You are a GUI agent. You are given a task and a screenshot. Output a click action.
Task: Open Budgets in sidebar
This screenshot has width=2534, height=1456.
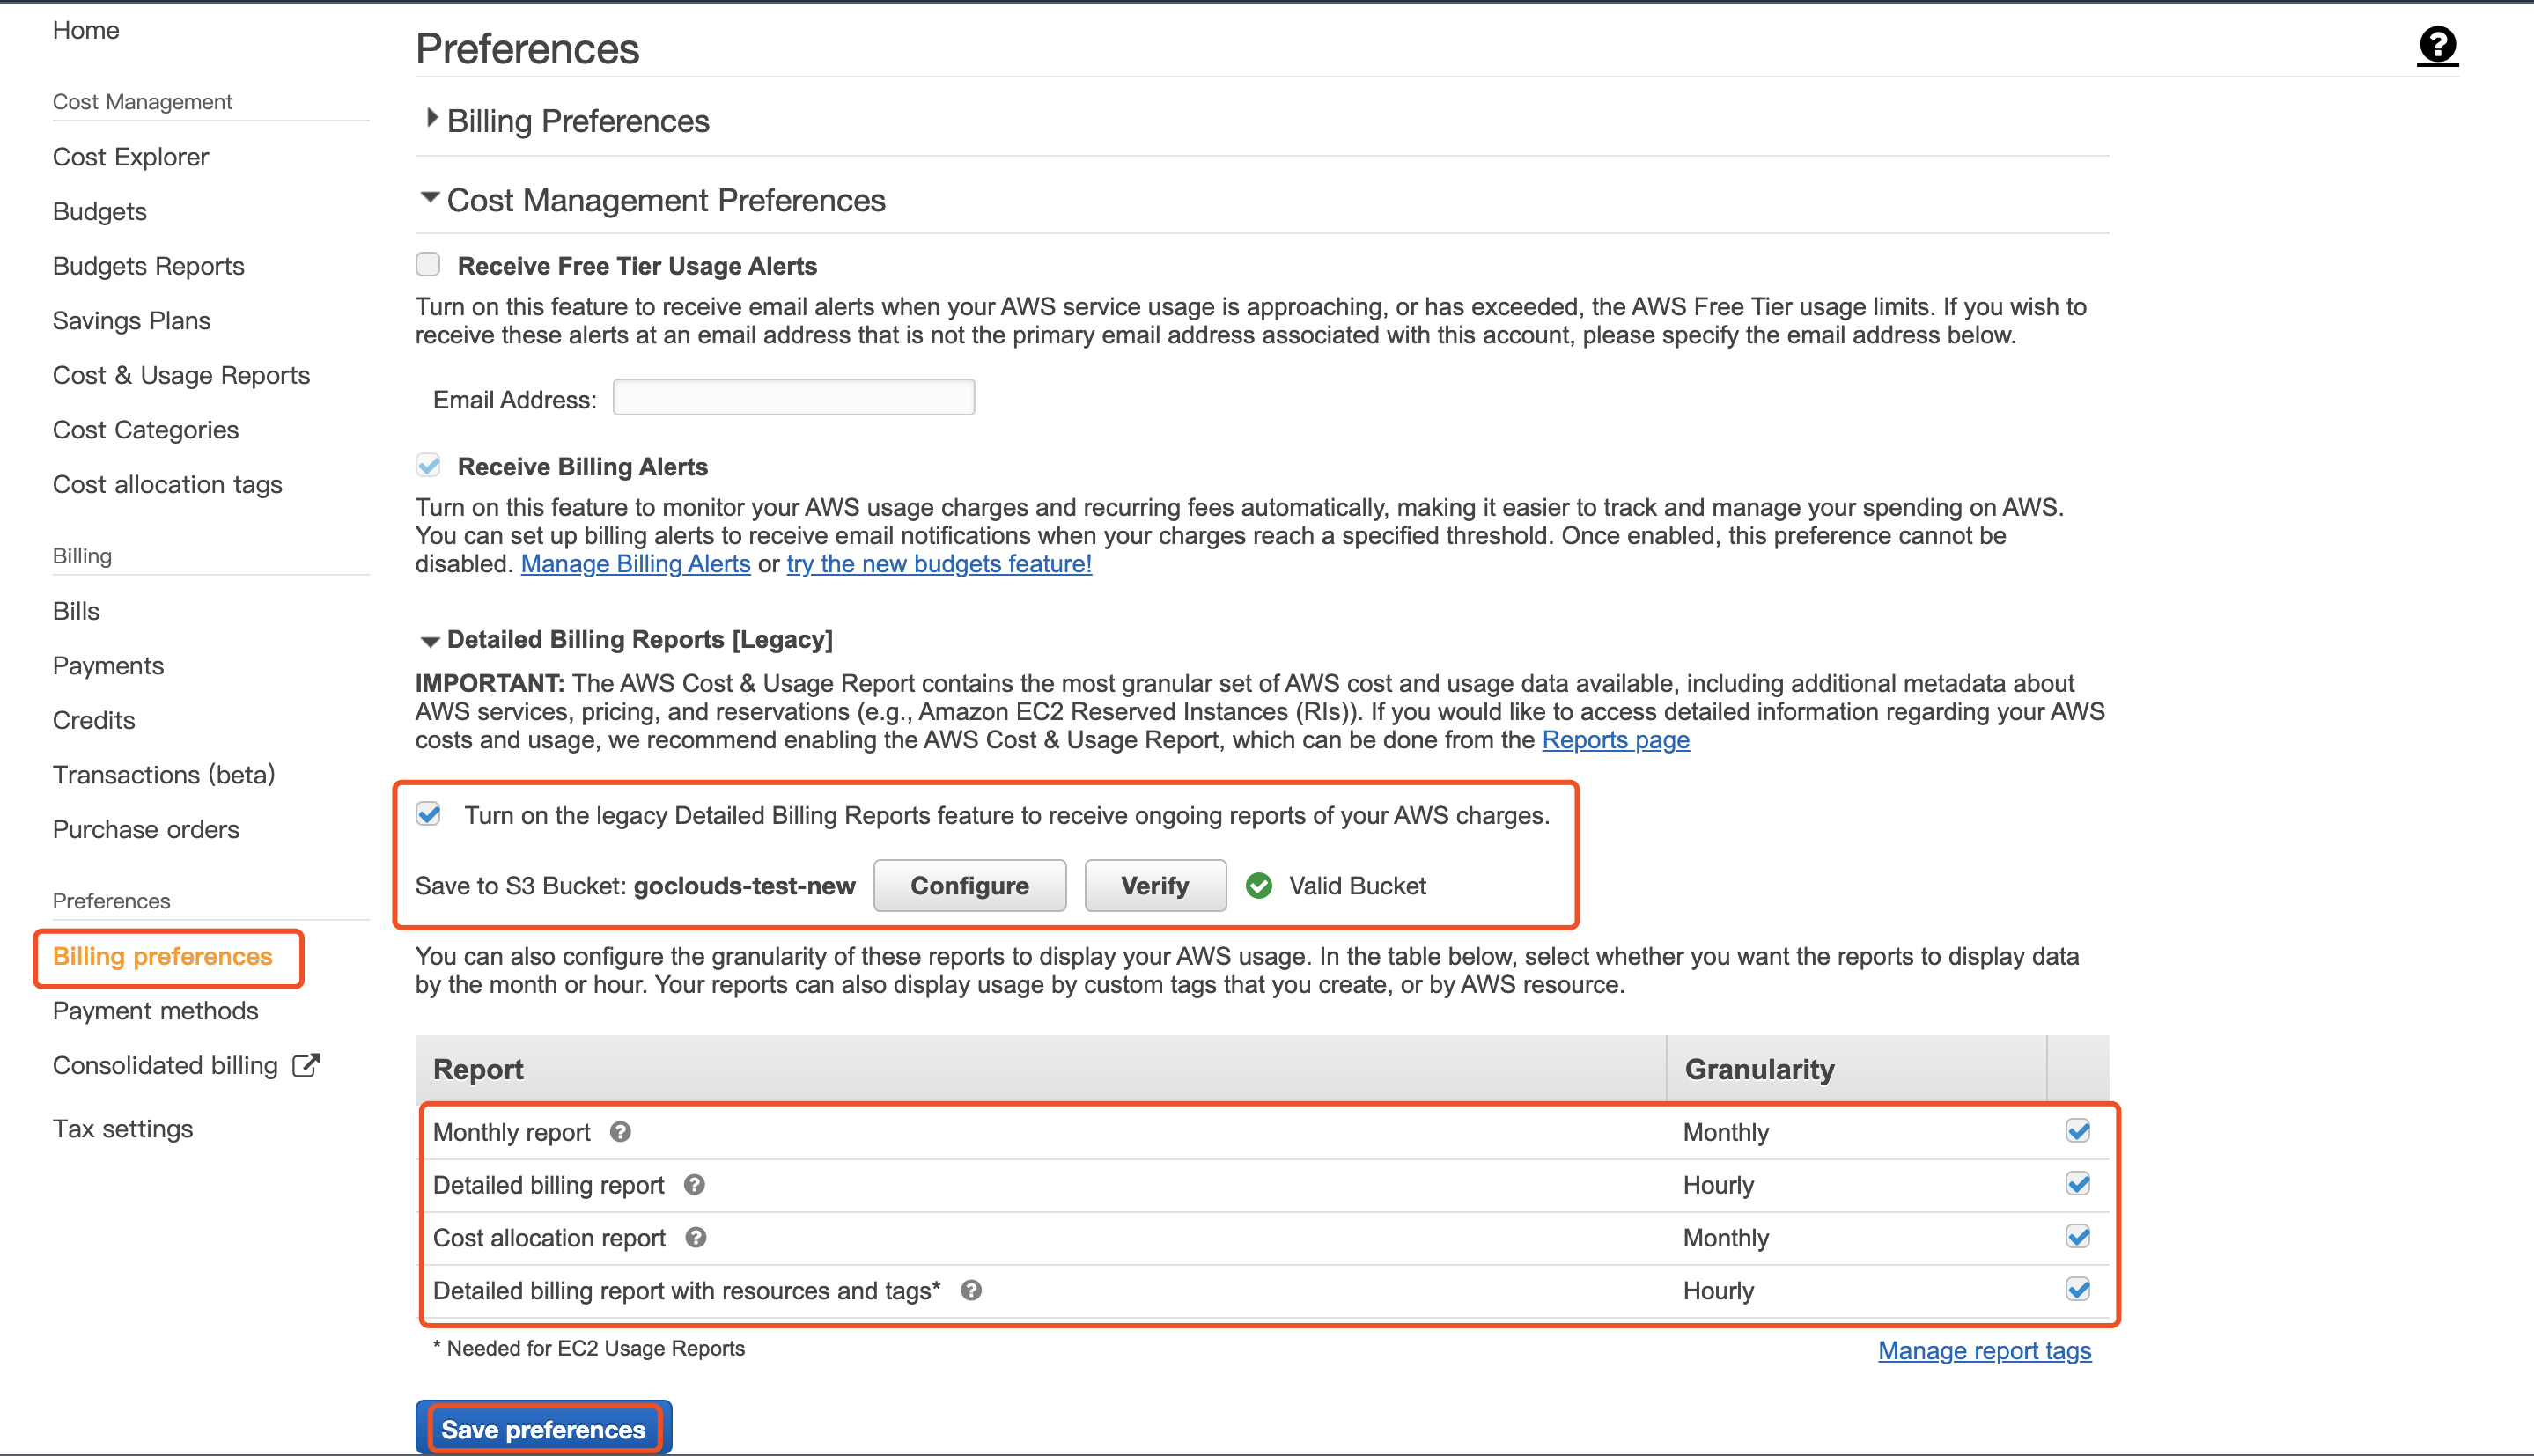(100, 211)
